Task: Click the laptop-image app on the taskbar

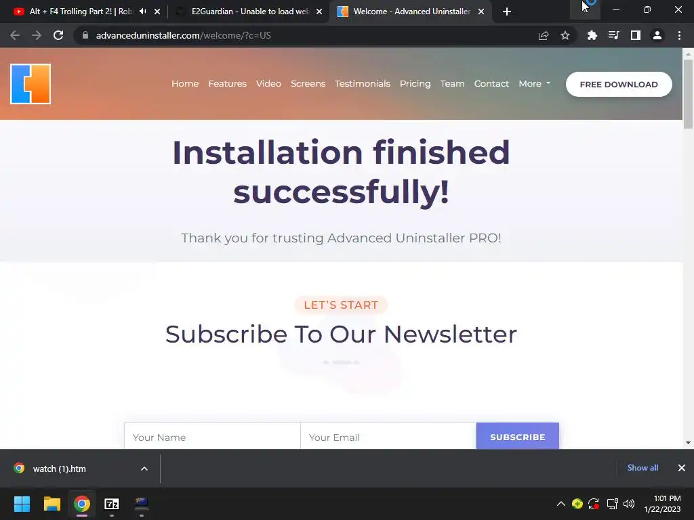Action: pyautogui.click(x=142, y=504)
